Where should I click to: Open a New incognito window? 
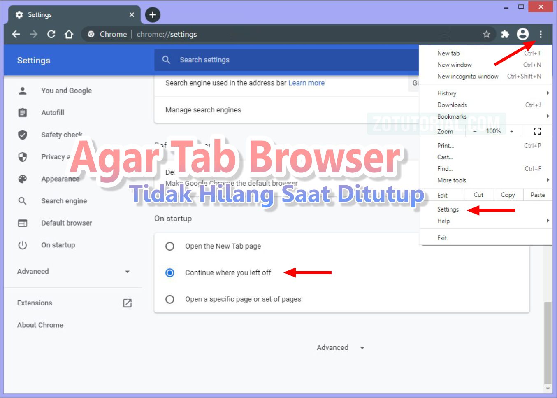click(x=468, y=76)
